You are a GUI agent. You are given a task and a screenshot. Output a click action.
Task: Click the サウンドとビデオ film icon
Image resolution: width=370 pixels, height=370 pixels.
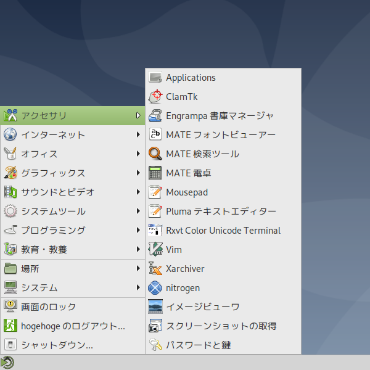click(x=10, y=192)
